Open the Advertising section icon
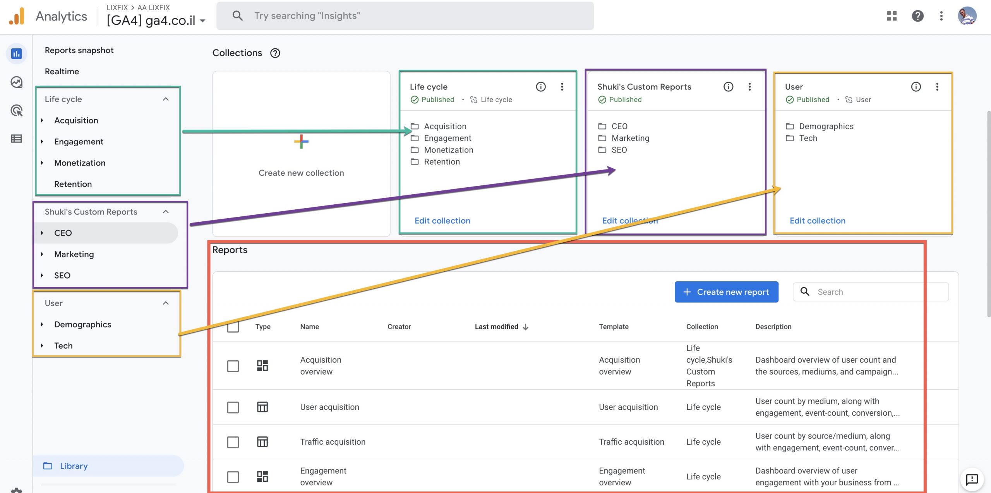The image size is (991, 493). coord(16,110)
